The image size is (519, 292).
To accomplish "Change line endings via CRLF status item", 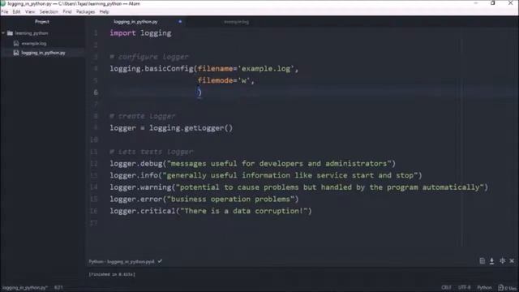I will (x=446, y=287).
